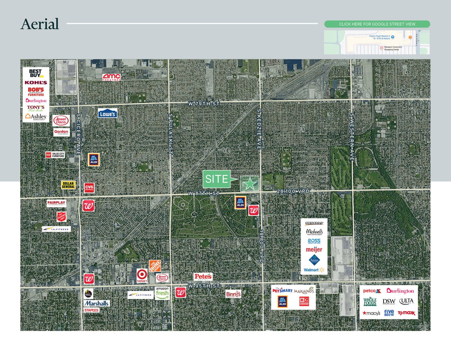Click Pete's Fresh Market pin in map thumbnail
The height and width of the screenshot is (348, 451).
(x=393, y=37)
